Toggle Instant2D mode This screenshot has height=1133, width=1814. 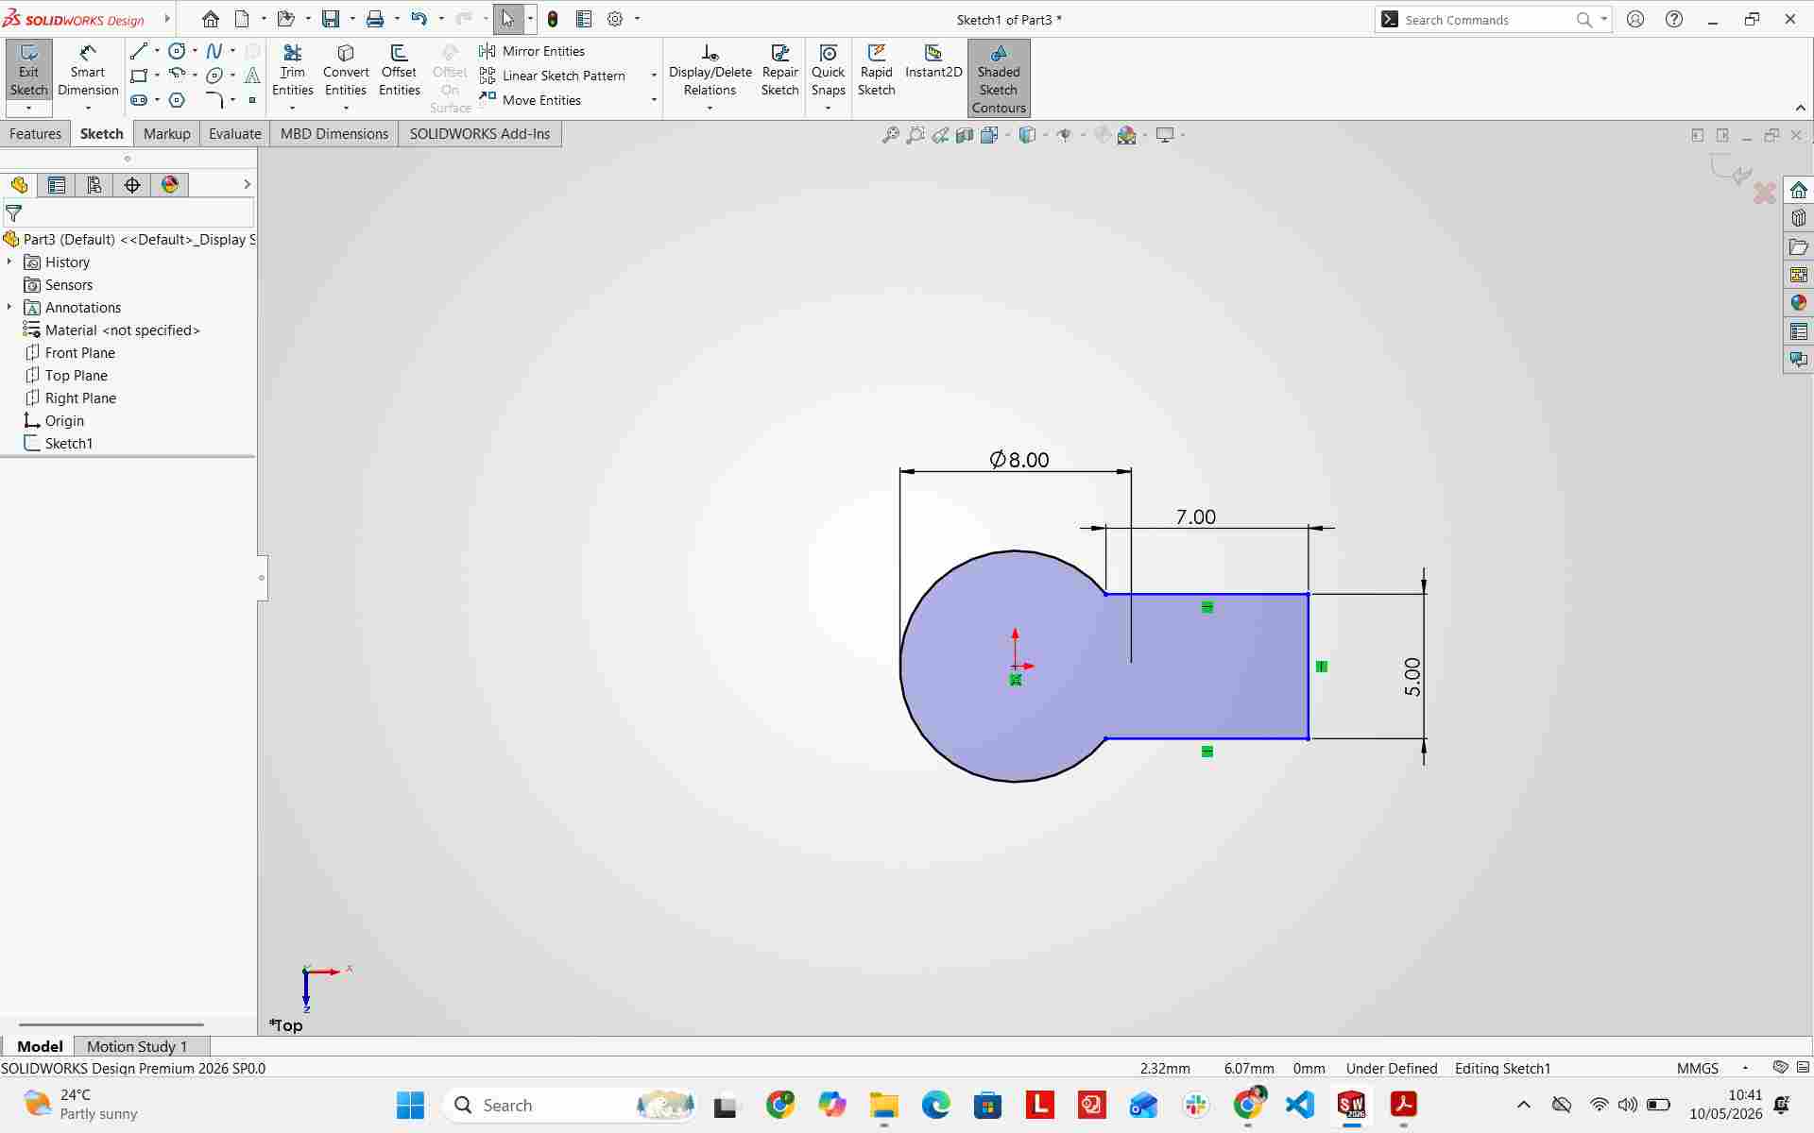coord(933,62)
